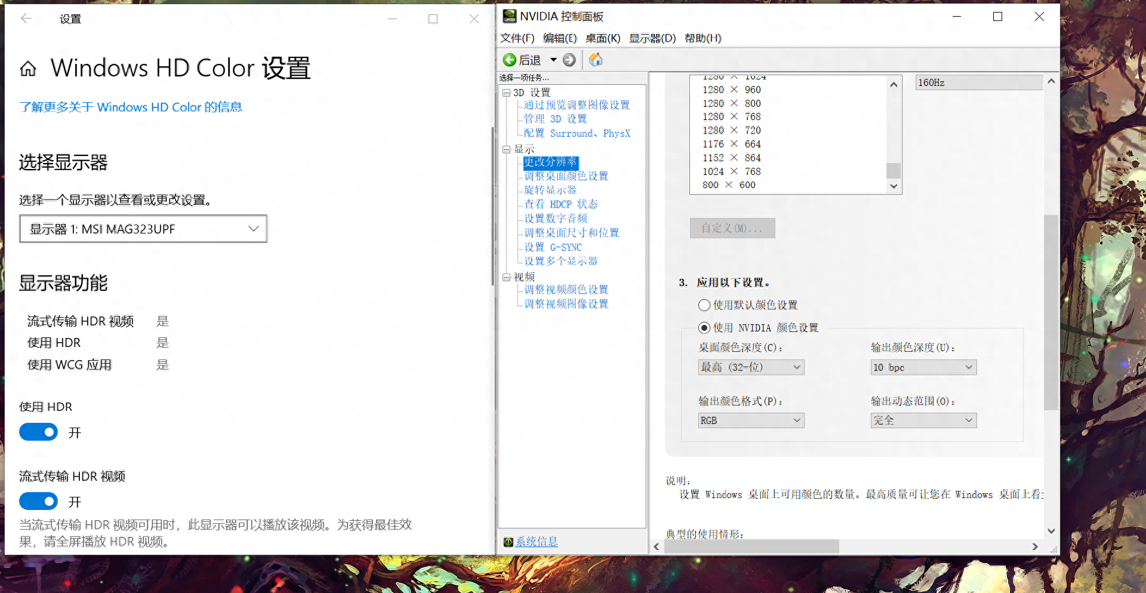Click the horizontal scroll right arrow in NVIDIA panel
The height and width of the screenshot is (593, 1146).
(x=1035, y=546)
